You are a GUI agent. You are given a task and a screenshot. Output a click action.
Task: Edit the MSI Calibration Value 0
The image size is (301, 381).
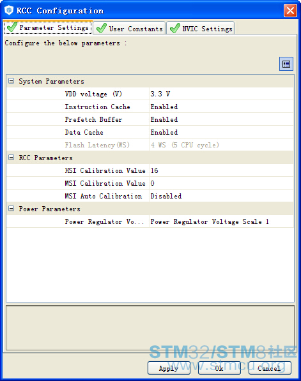(222, 183)
